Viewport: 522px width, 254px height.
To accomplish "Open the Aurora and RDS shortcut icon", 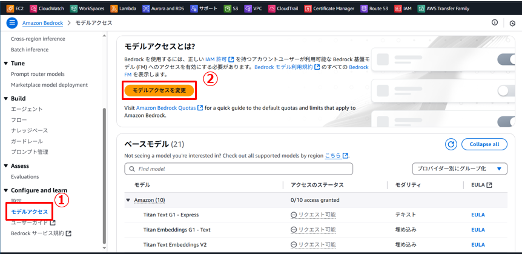I will tap(146, 8).
